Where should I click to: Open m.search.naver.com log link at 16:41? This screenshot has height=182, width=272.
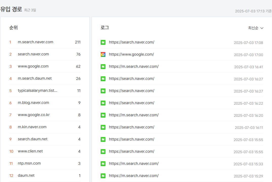[x=134, y=66]
